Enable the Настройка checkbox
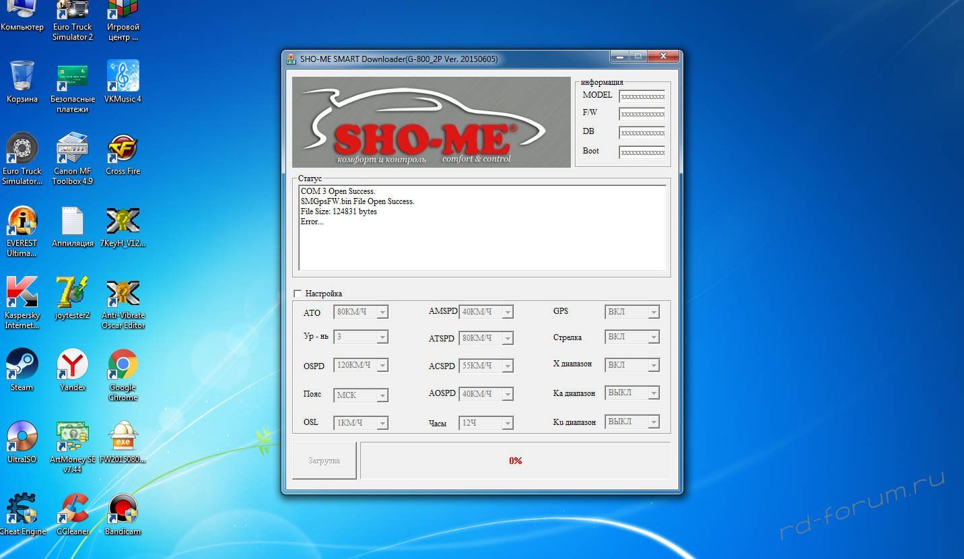This screenshot has height=559, width=964. pyautogui.click(x=298, y=294)
